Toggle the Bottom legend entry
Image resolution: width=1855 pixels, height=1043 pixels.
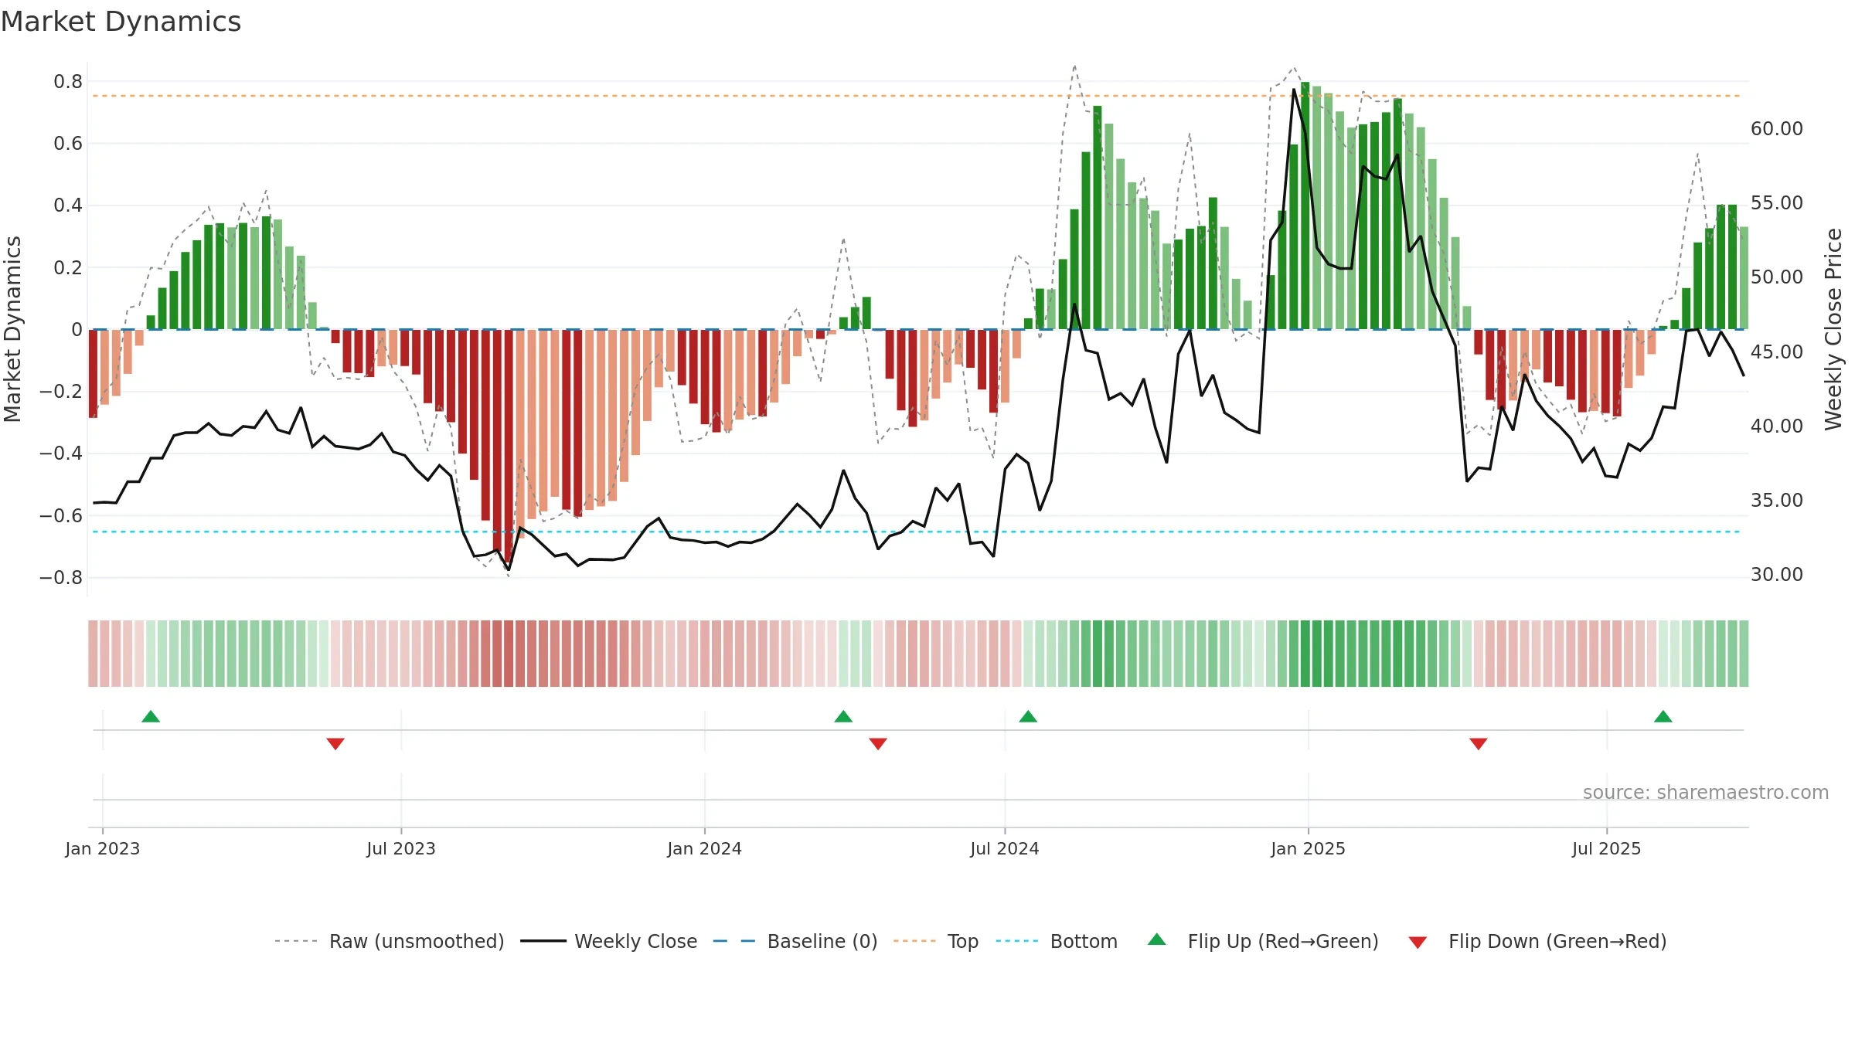(1057, 941)
